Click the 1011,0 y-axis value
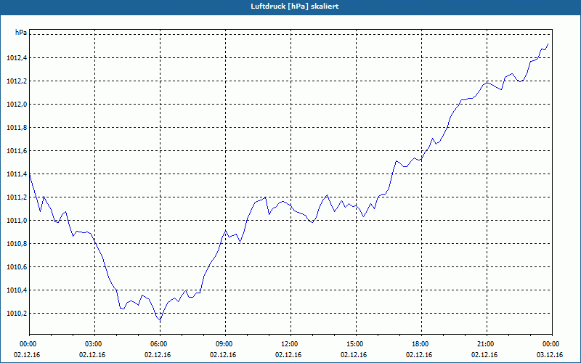 (17, 221)
